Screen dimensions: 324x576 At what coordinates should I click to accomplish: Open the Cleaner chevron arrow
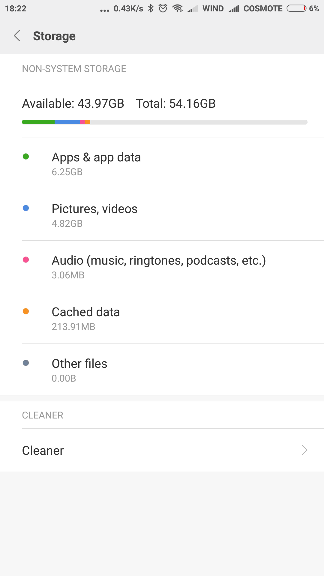coord(304,450)
